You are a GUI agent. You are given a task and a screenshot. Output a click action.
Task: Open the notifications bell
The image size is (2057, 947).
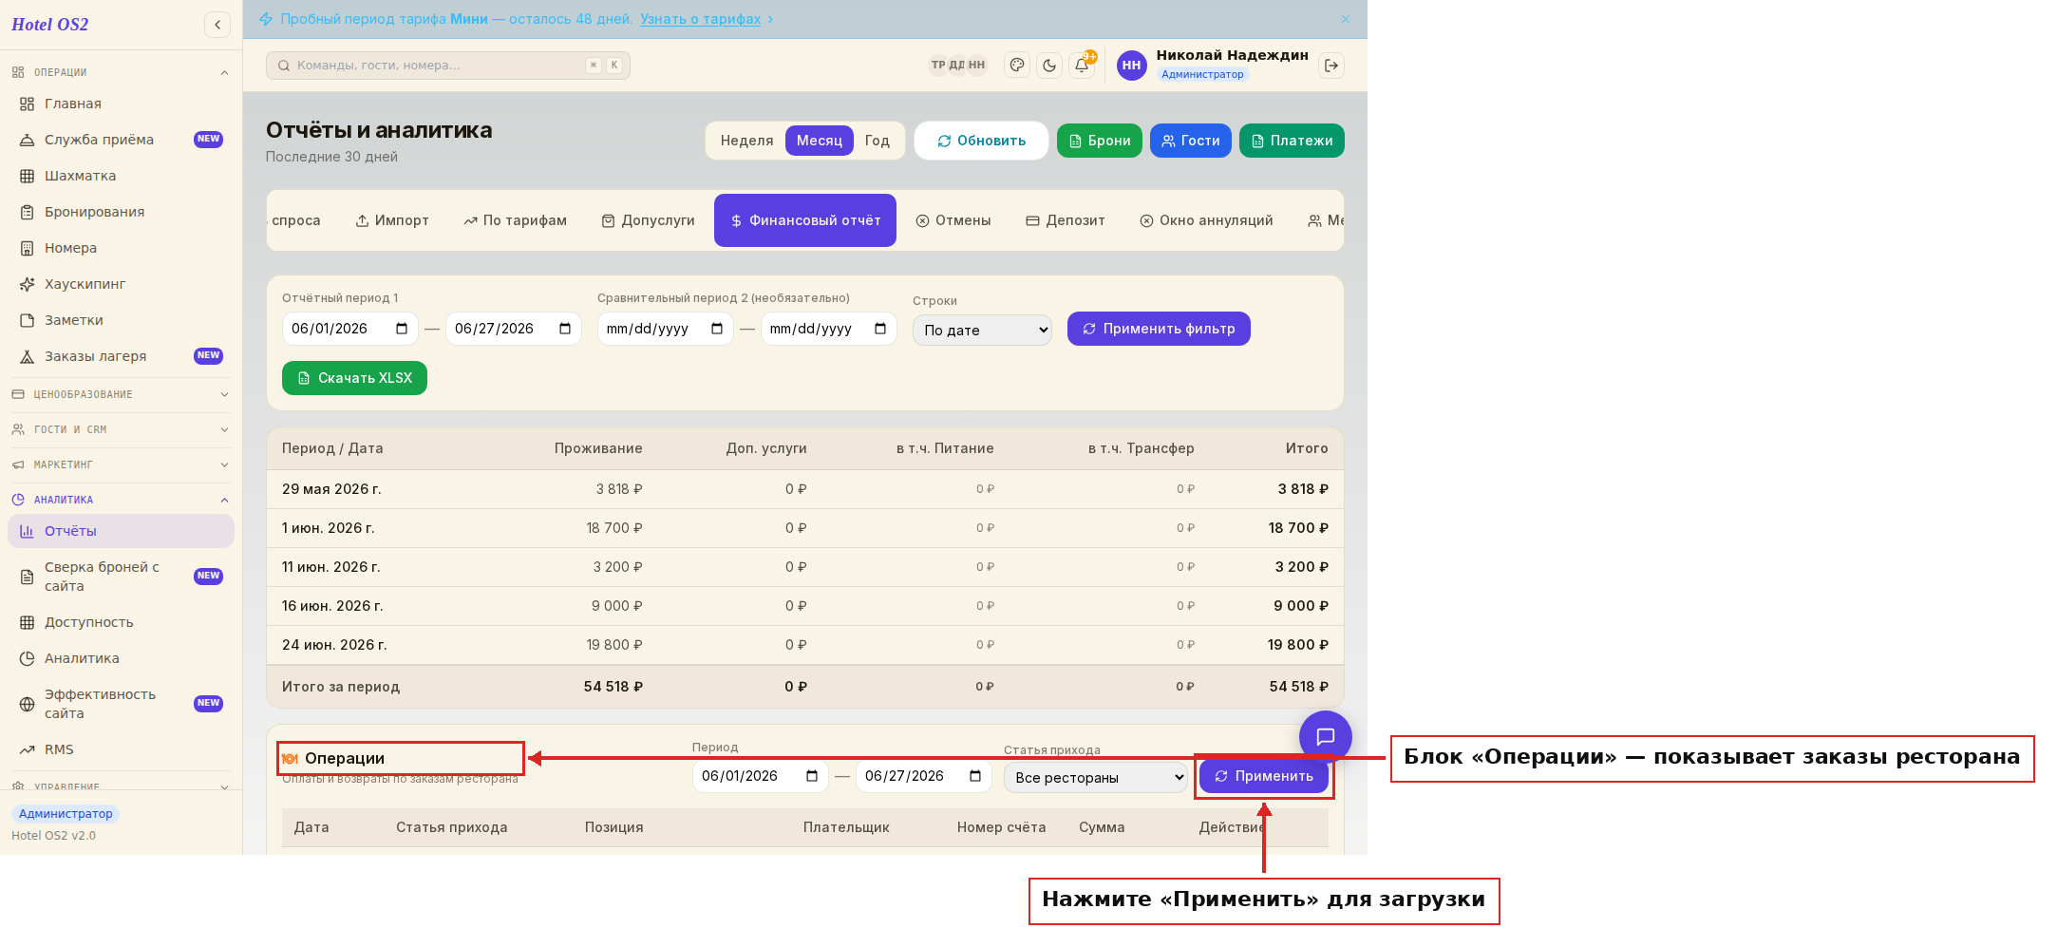click(x=1082, y=66)
